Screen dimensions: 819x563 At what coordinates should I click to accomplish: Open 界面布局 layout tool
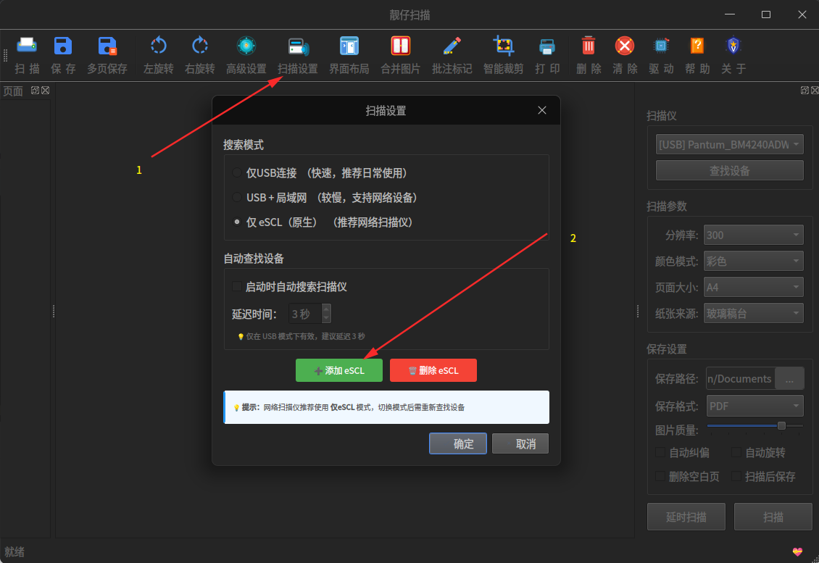(x=349, y=46)
